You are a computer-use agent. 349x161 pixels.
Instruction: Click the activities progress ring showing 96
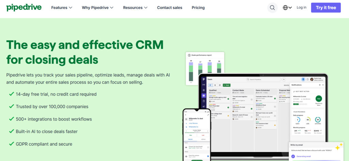pyautogui.click(x=318, y=119)
